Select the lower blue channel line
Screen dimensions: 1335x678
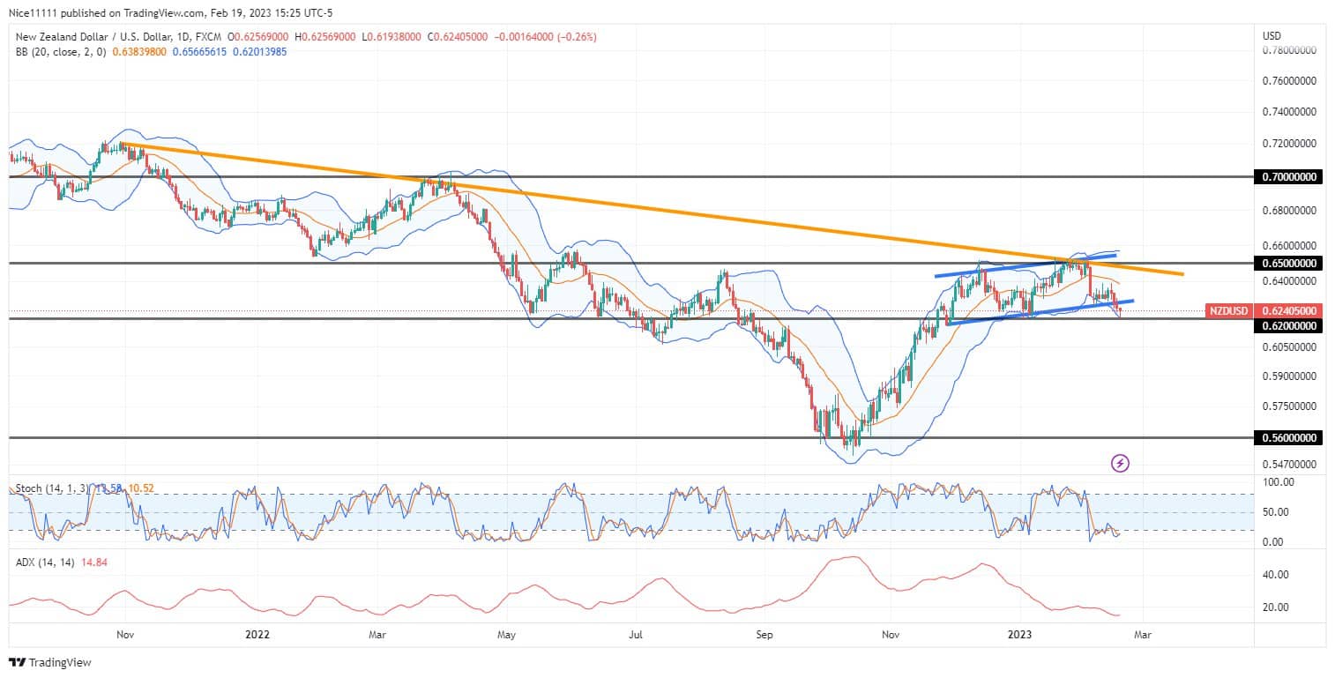click(x=1040, y=312)
